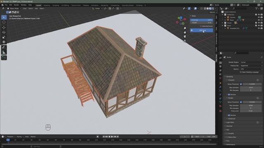Switch perspective/orthographic grid icon
The image size is (264, 148).
(x=185, y=41)
